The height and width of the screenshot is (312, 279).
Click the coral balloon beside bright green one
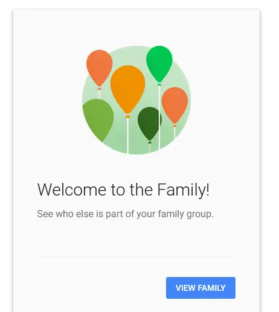click(175, 105)
